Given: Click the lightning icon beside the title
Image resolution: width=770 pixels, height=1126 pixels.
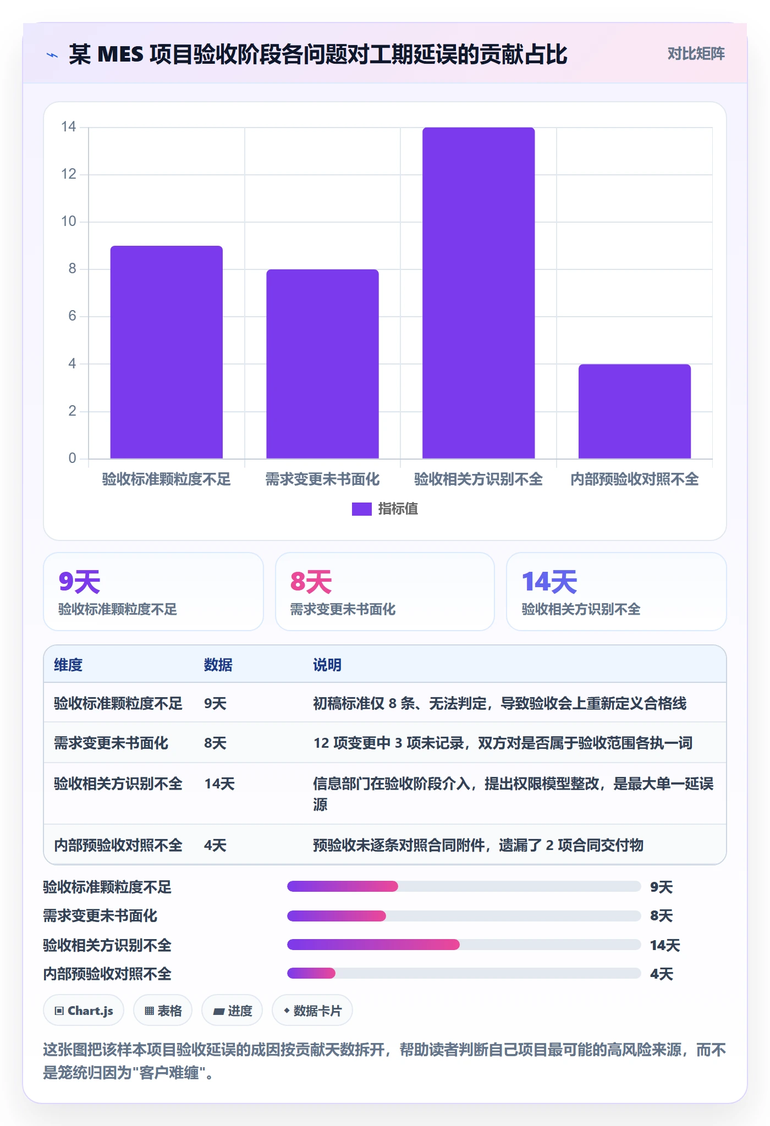Looking at the screenshot, I should [52, 55].
